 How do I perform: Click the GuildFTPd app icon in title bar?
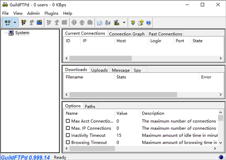5,5
